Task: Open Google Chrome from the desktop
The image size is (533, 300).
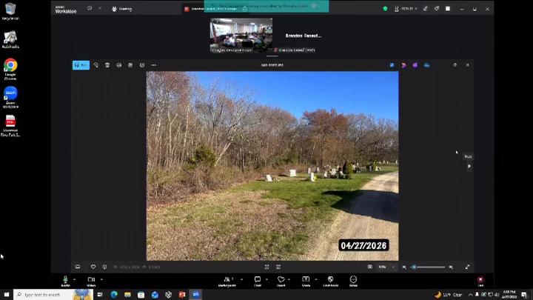Action: coord(10,68)
